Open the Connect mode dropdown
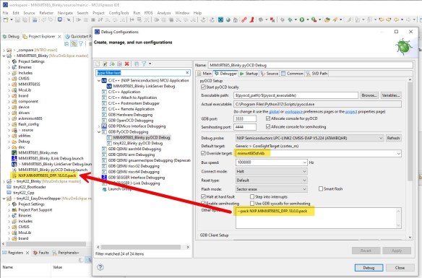The height and width of the screenshot is (278, 422). [271, 172]
